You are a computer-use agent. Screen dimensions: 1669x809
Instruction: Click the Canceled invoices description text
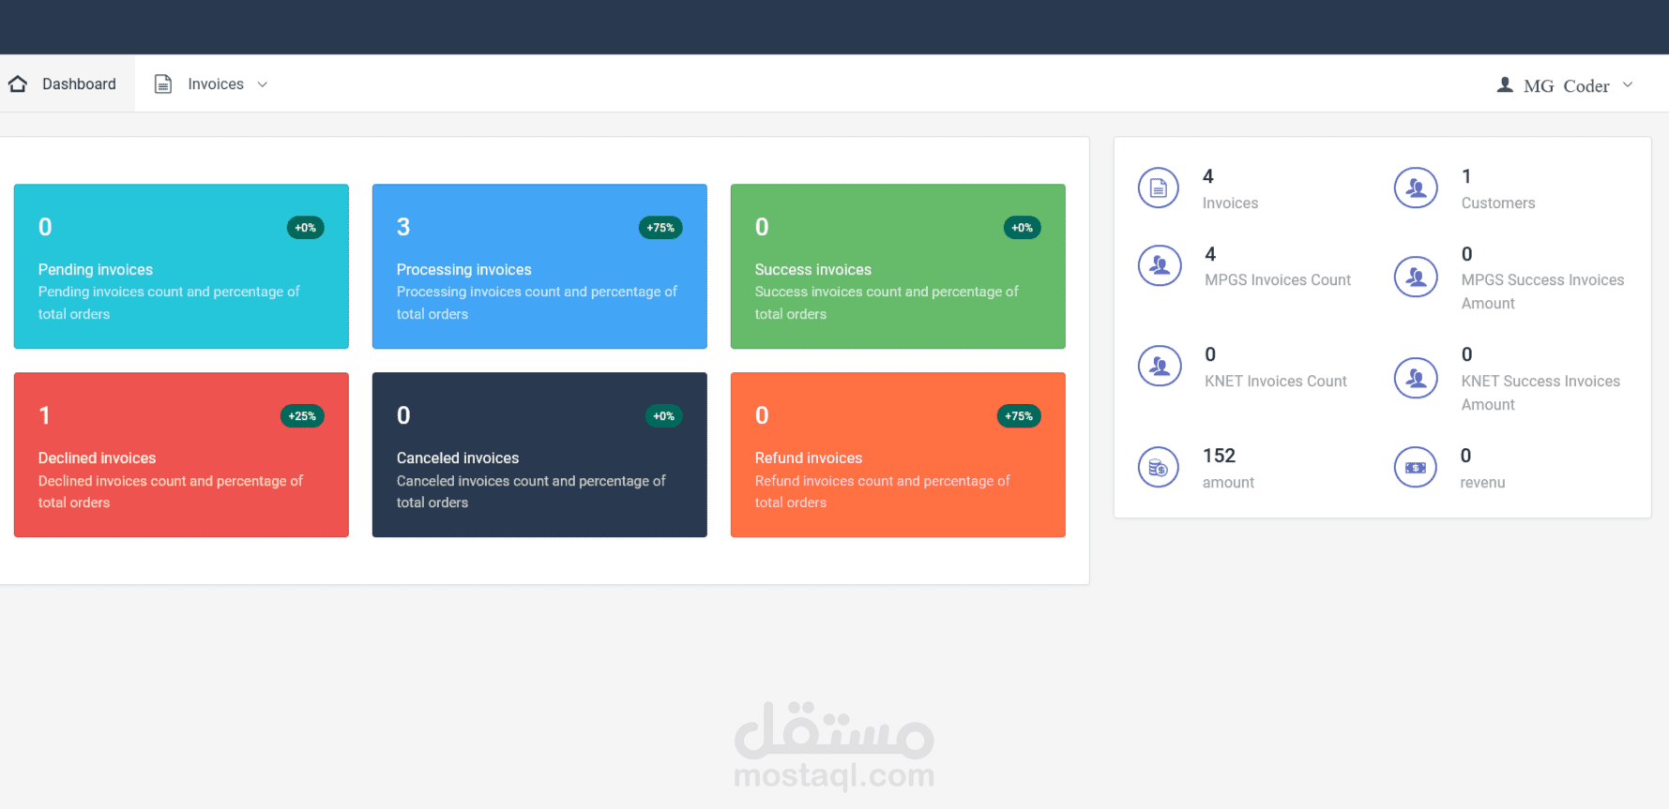[x=531, y=491]
